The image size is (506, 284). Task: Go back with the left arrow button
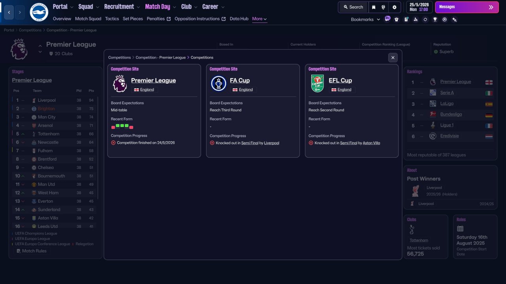tap(9, 12)
